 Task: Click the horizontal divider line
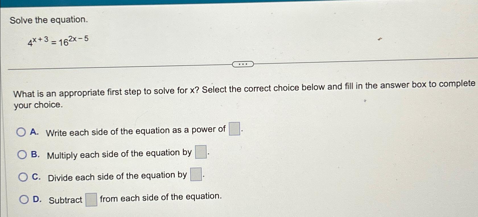114,67
